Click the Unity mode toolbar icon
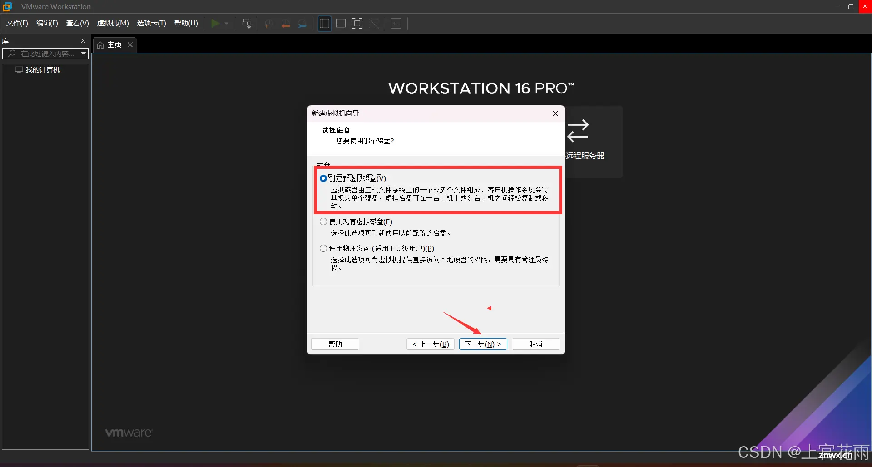 click(374, 24)
